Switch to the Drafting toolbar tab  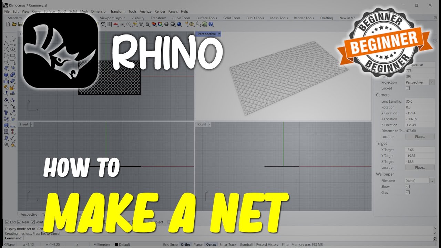[x=326, y=18]
